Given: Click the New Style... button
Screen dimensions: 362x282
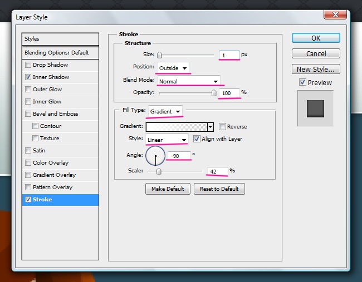Looking at the screenshot, I should (x=315, y=70).
